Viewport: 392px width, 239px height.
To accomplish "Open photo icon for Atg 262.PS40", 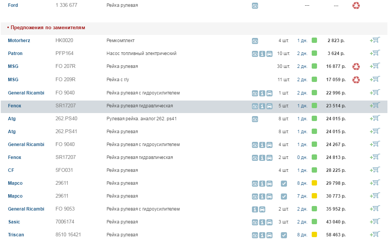I will point(255,119).
